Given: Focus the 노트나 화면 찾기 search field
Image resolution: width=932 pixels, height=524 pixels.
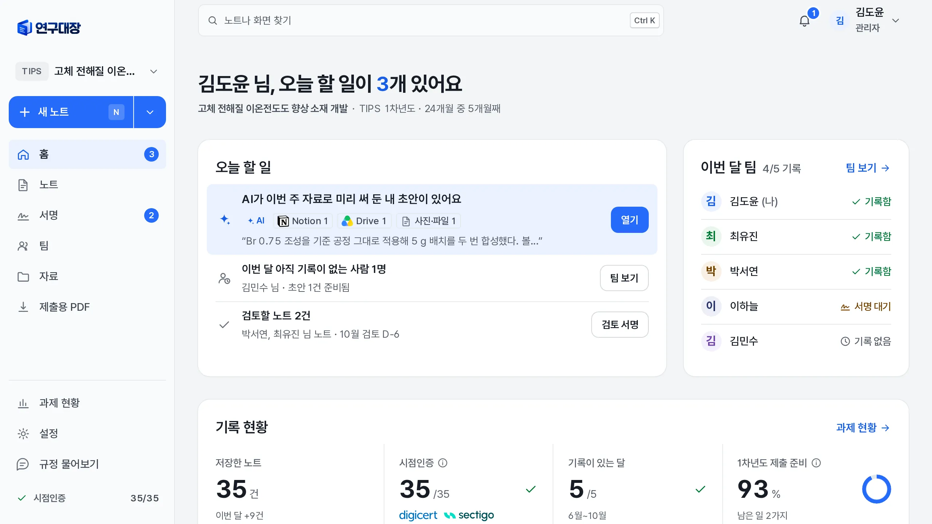Looking at the screenshot, I should point(431,20).
